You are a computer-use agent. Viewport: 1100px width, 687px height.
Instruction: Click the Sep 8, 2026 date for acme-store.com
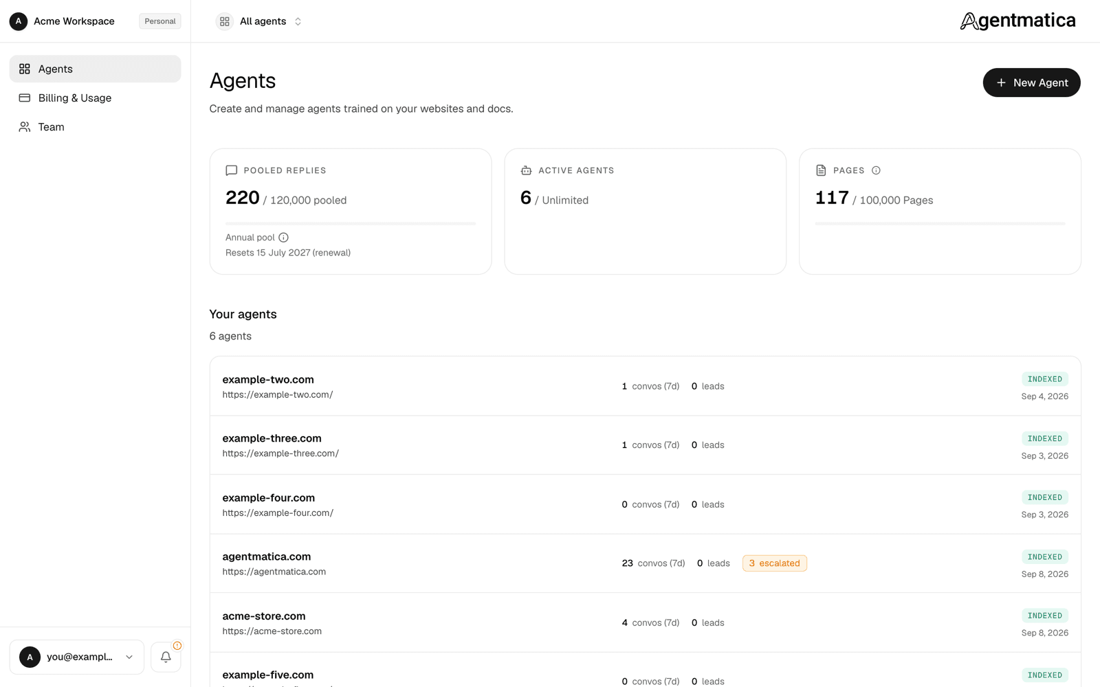pos(1045,633)
